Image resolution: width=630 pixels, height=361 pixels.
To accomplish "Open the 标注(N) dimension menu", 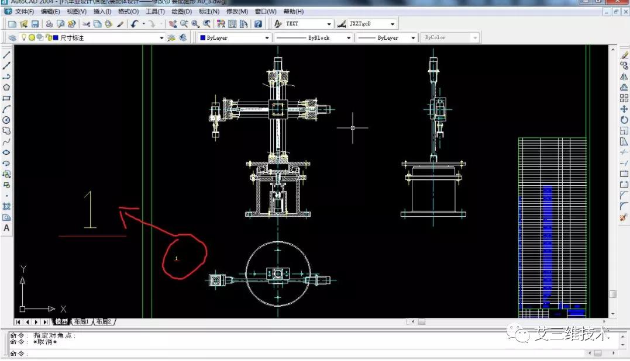I will 209,11.
